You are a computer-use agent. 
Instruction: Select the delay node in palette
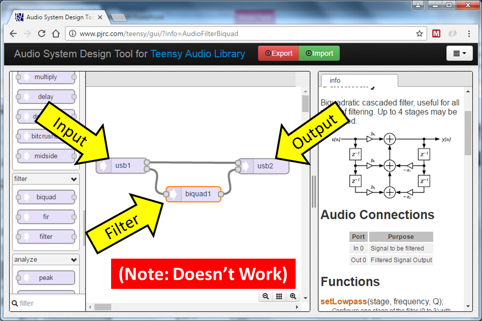click(x=46, y=97)
